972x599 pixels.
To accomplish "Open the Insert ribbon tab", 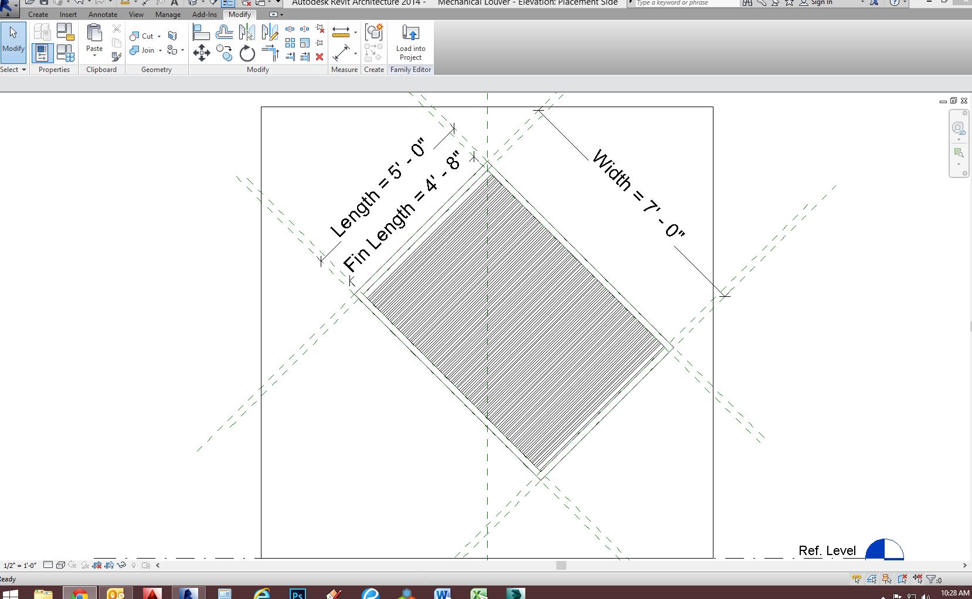I will pyautogui.click(x=68, y=15).
